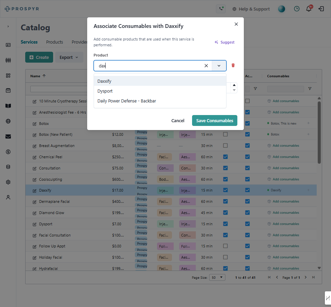Viewport: 331px width, 307px height.
Task: Collapse the product combo box arrow
Action: [x=219, y=66]
